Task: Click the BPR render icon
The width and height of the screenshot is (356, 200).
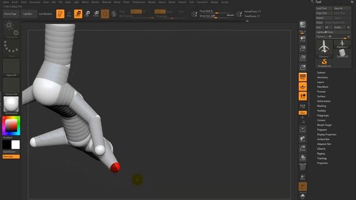Action: [303, 25]
